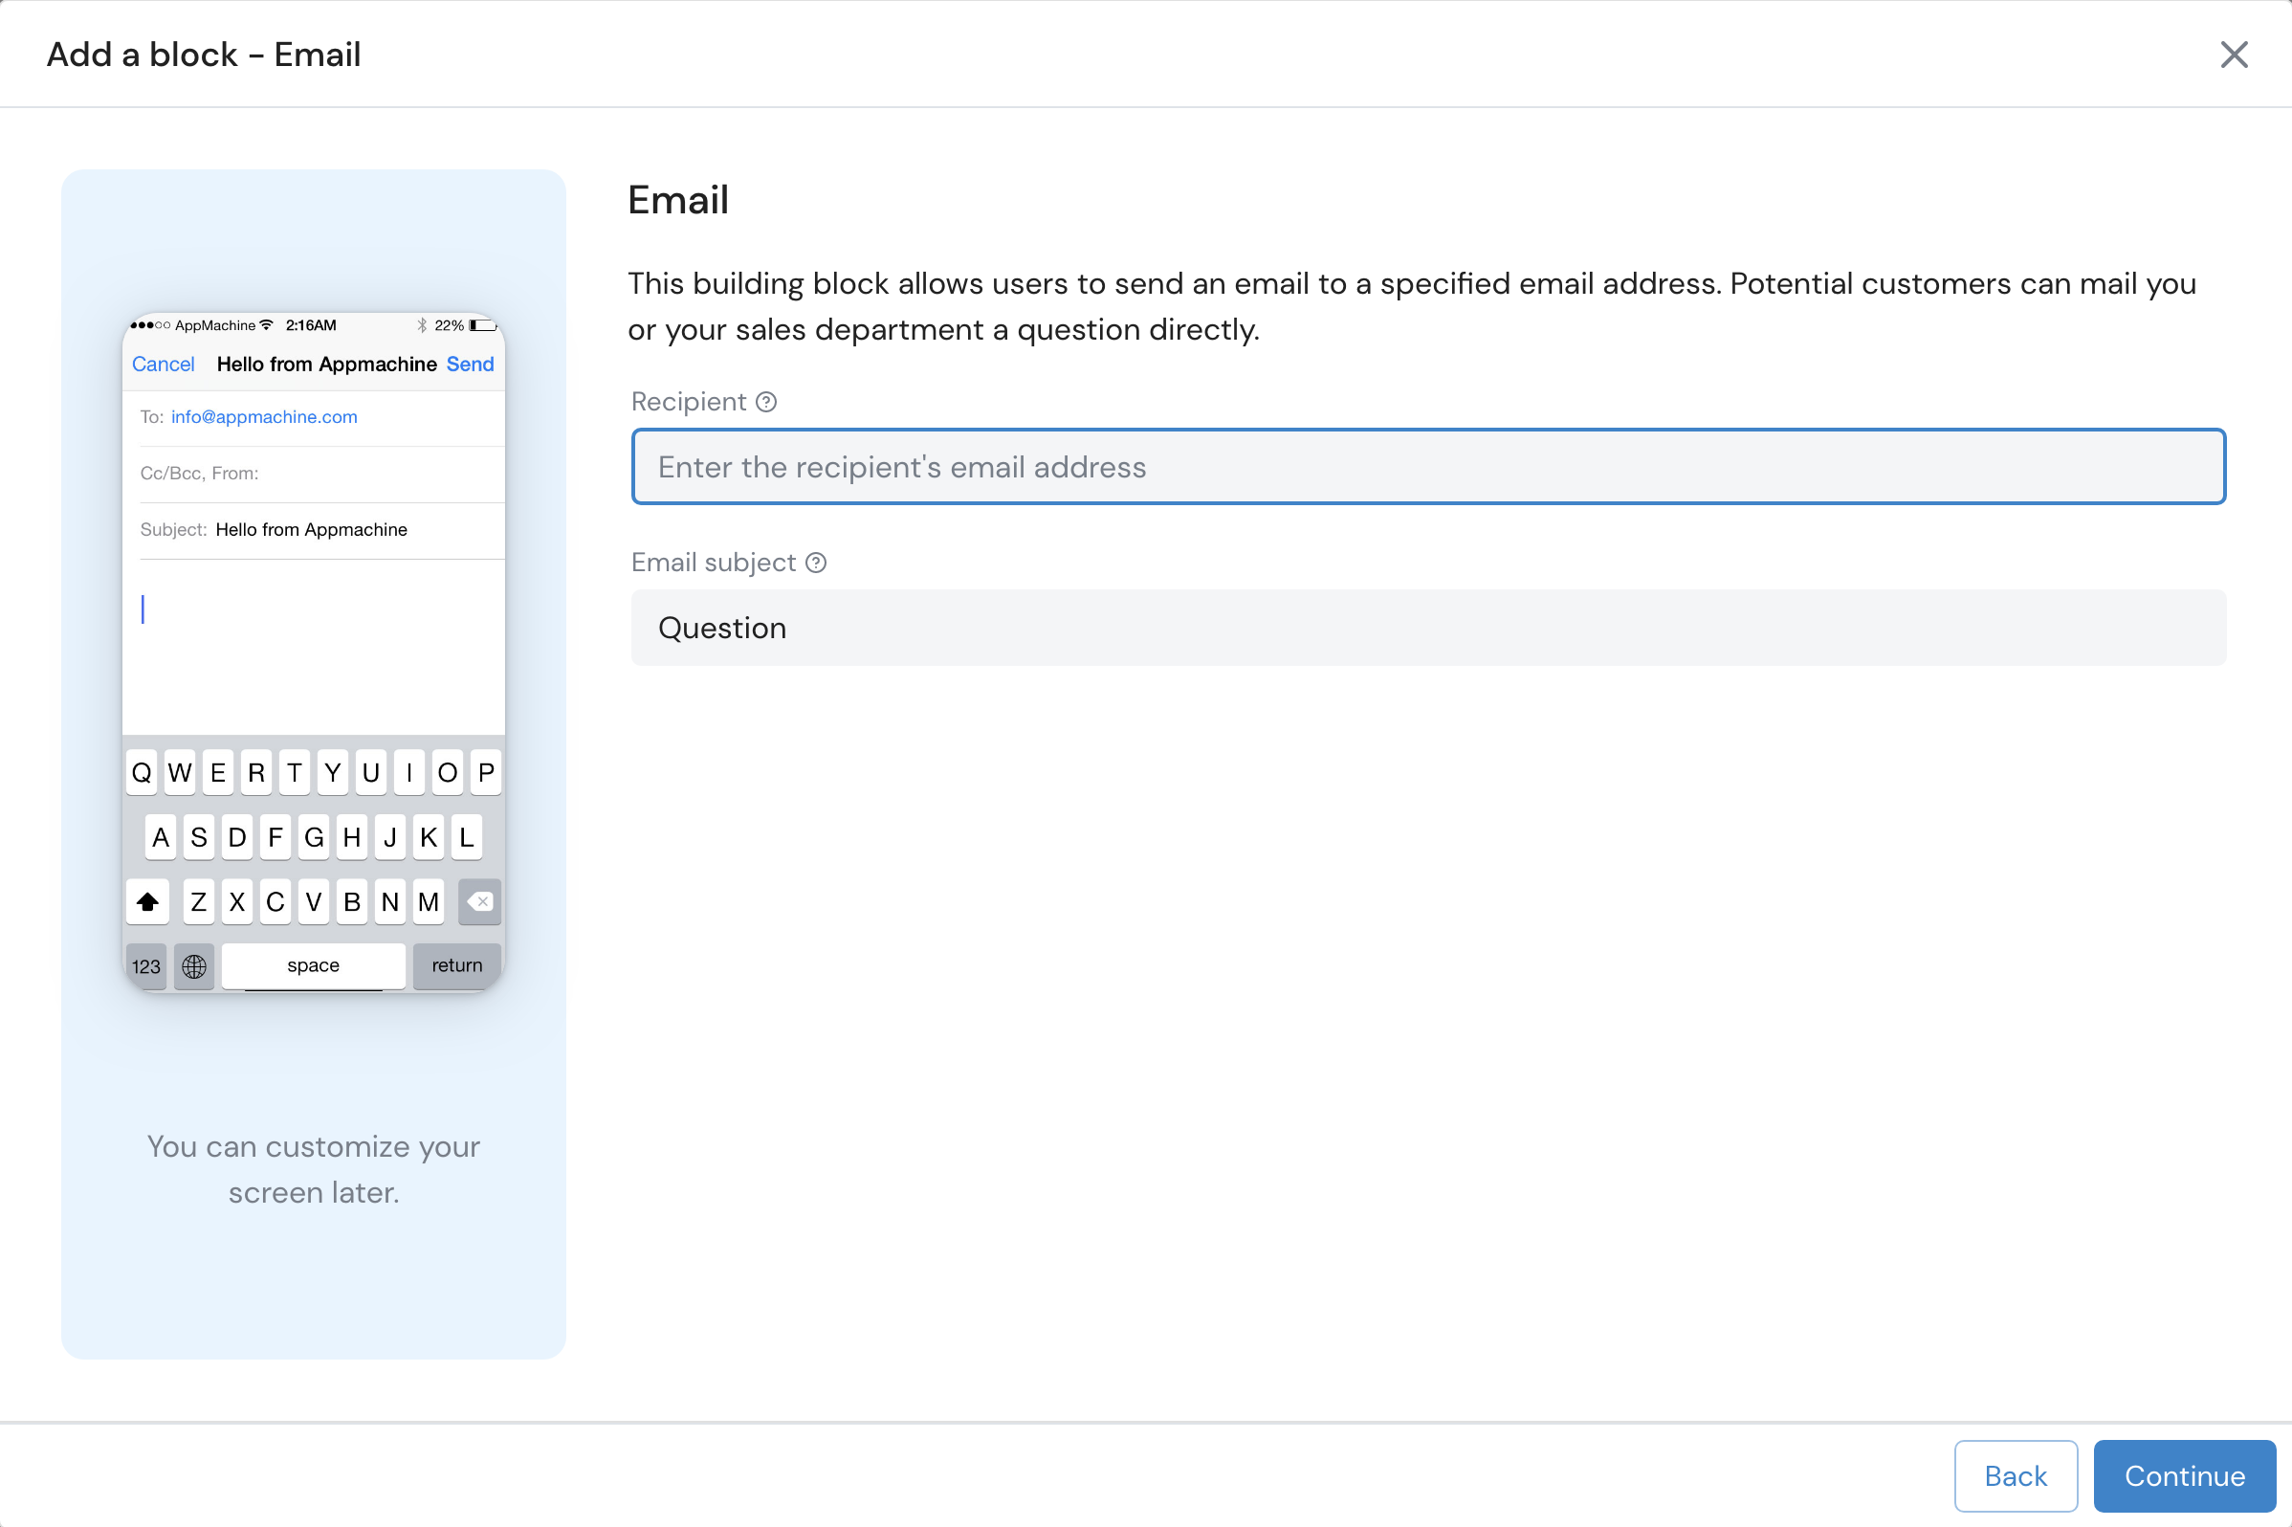Go Back to the previous step
This screenshot has height=1527, width=2292.
tap(2015, 1475)
